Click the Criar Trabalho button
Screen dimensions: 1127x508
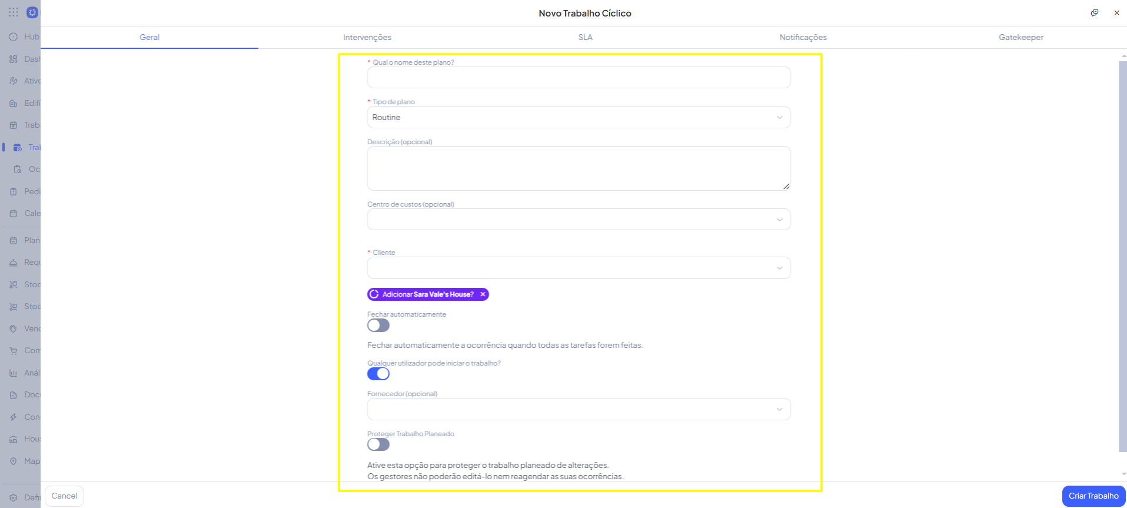click(1093, 496)
